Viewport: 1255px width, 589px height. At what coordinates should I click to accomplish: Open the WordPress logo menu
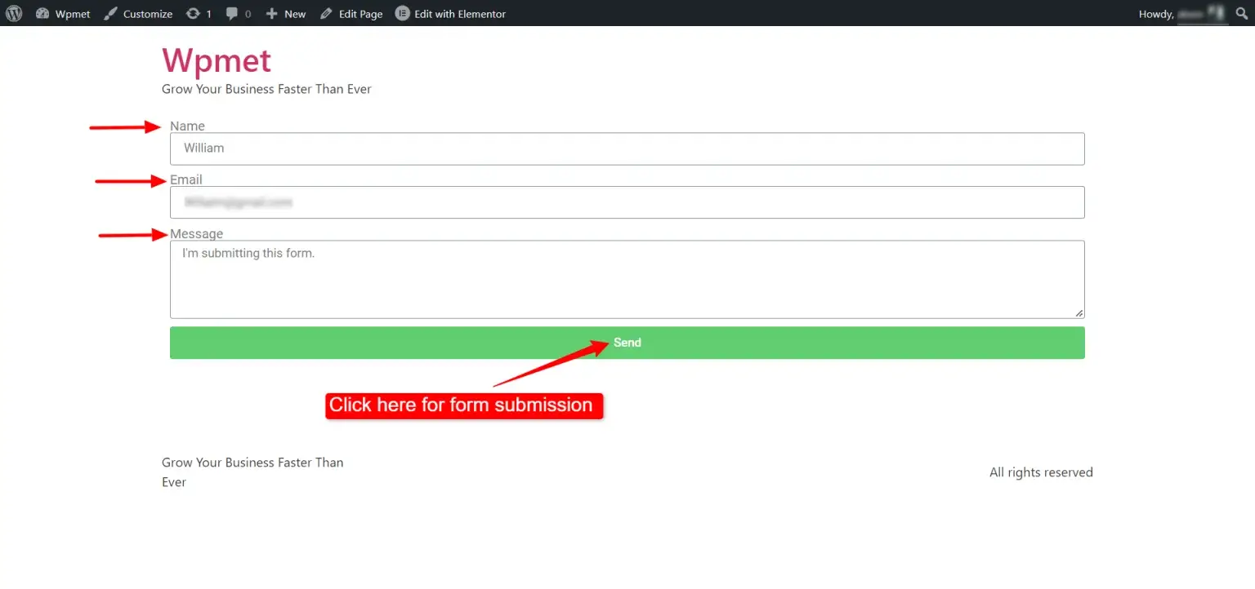click(14, 13)
